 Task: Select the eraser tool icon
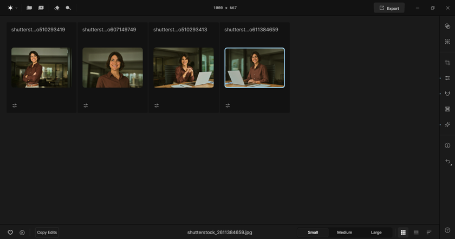[x=57, y=8]
